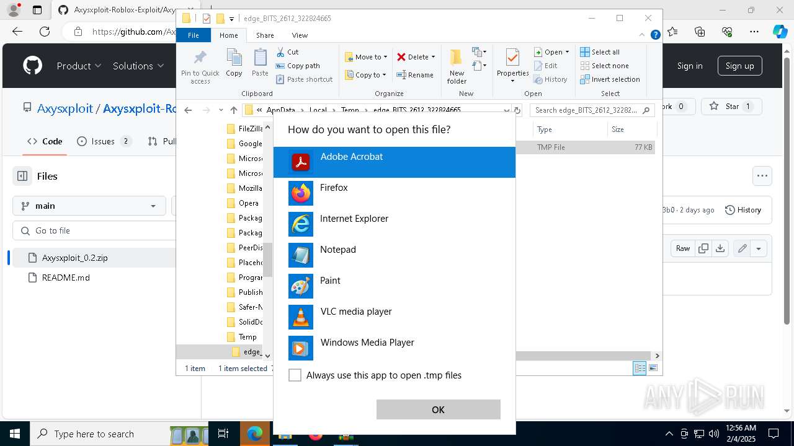794x446 pixels.
Task: Choose VLC media player from the list
Action: tap(395, 317)
